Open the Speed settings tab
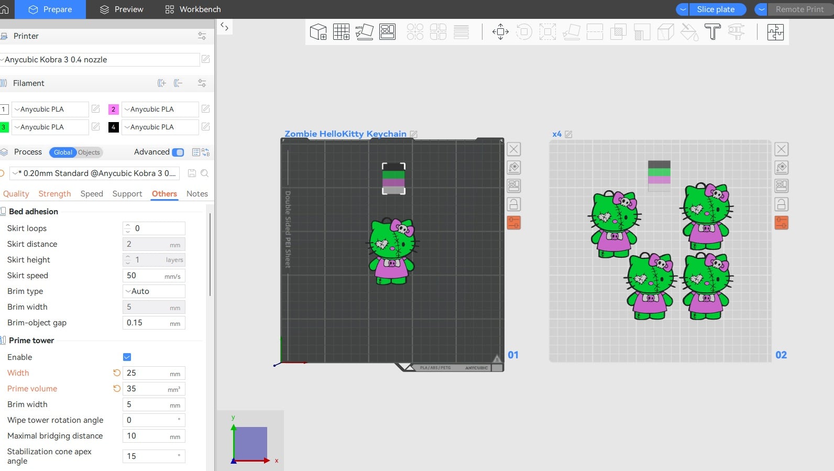The width and height of the screenshot is (834, 471). click(x=92, y=194)
